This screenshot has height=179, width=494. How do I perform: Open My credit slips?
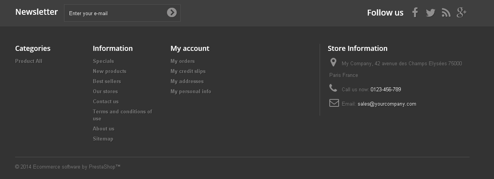click(188, 71)
